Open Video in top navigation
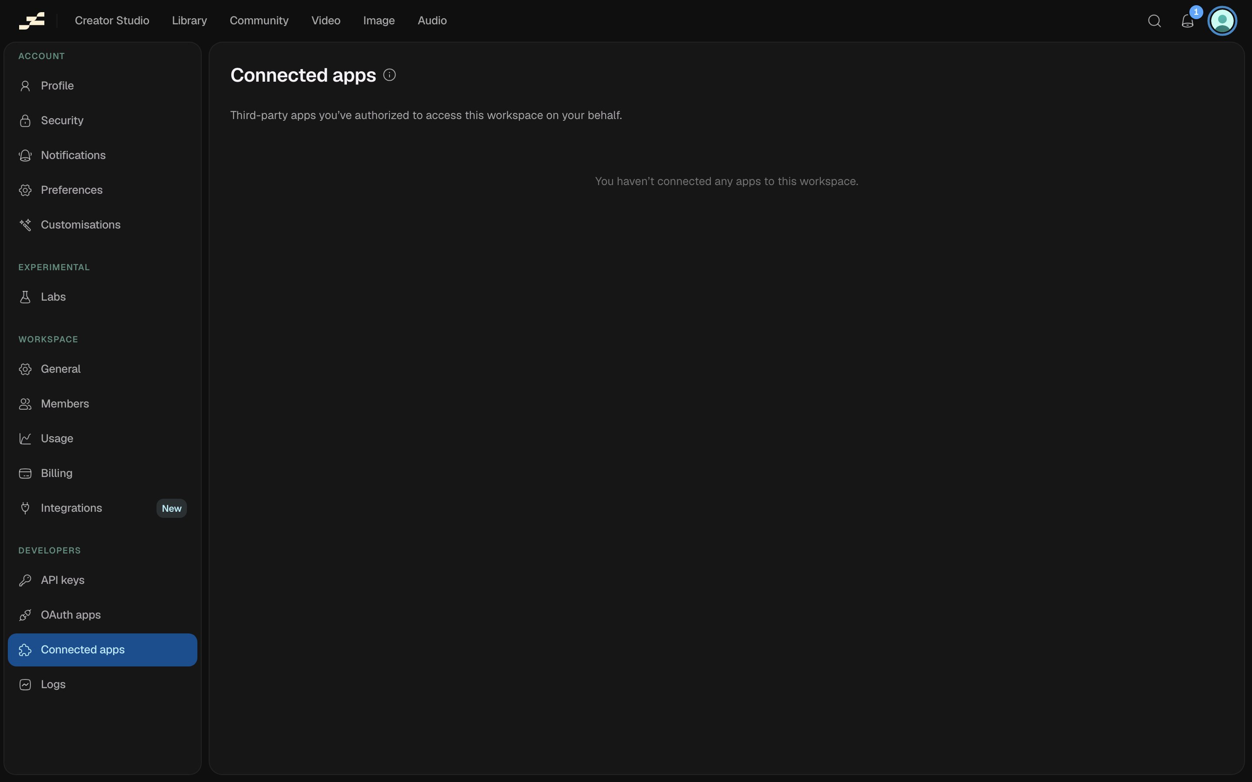This screenshot has height=782, width=1252. tap(326, 21)
